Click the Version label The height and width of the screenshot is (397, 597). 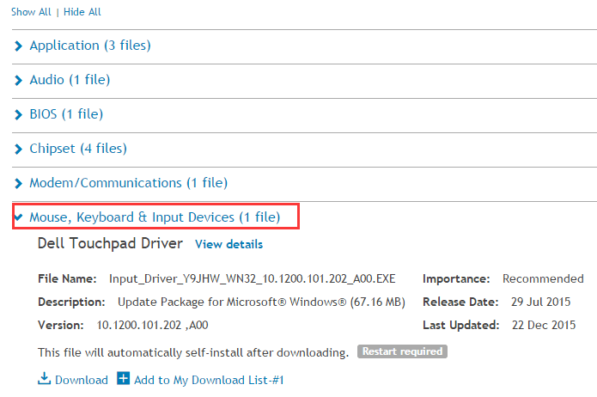pyautogui.click(x=60, y=325)
